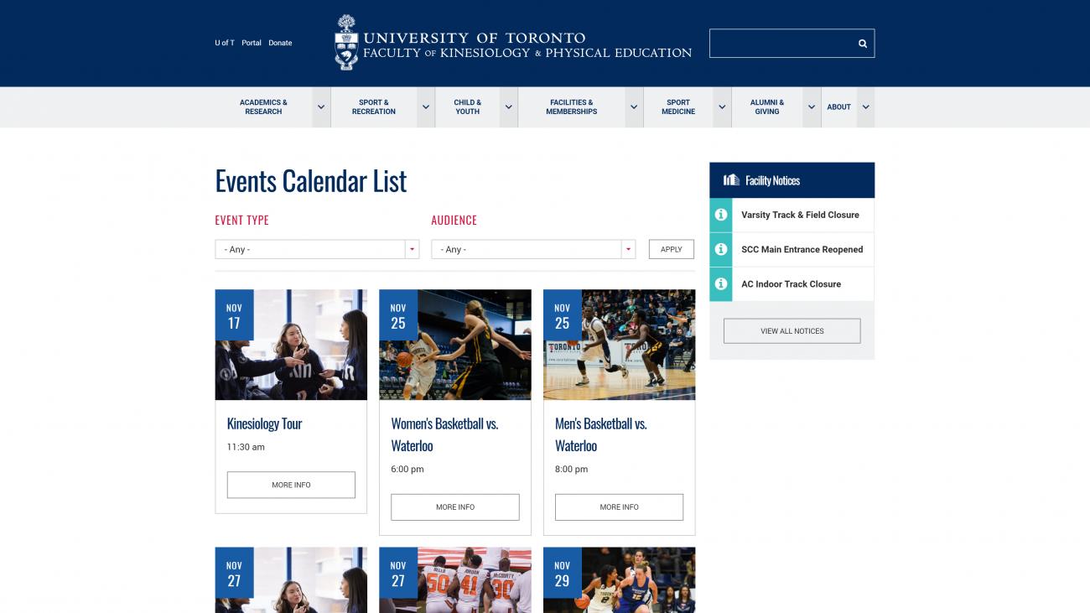The width and height of the screenshot is (1090, 613).
Task: Click inside the site search field
Action: pyautogui.click(x=780, y=44)
